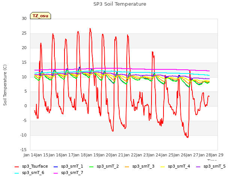Click the Jan 17 x-axis tick label
This screenshot has height=180, width=240.
[x=67, y=155]
